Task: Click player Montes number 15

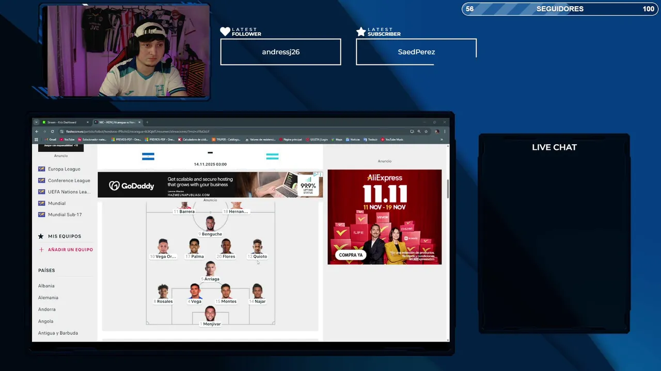Action: click(226, 293)
